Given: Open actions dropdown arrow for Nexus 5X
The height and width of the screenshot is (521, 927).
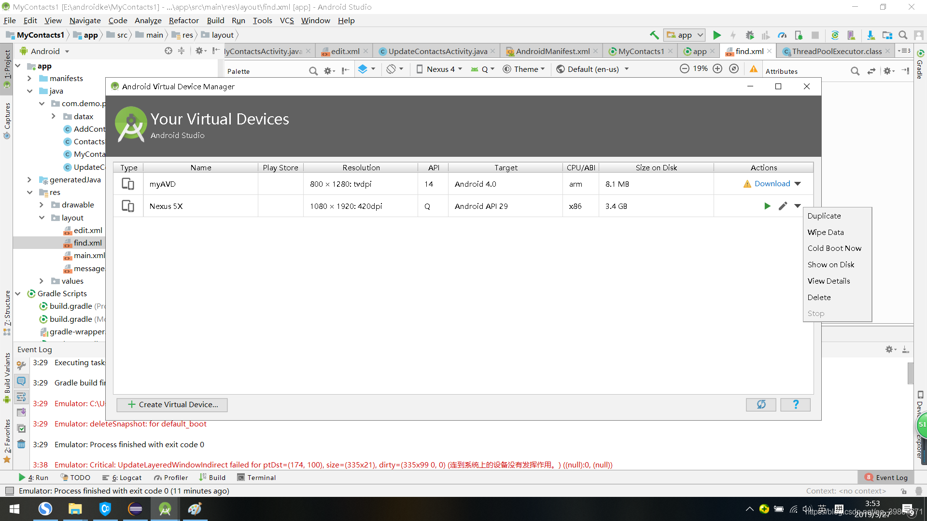Looking at the screenshot, I should coord(798,206).
